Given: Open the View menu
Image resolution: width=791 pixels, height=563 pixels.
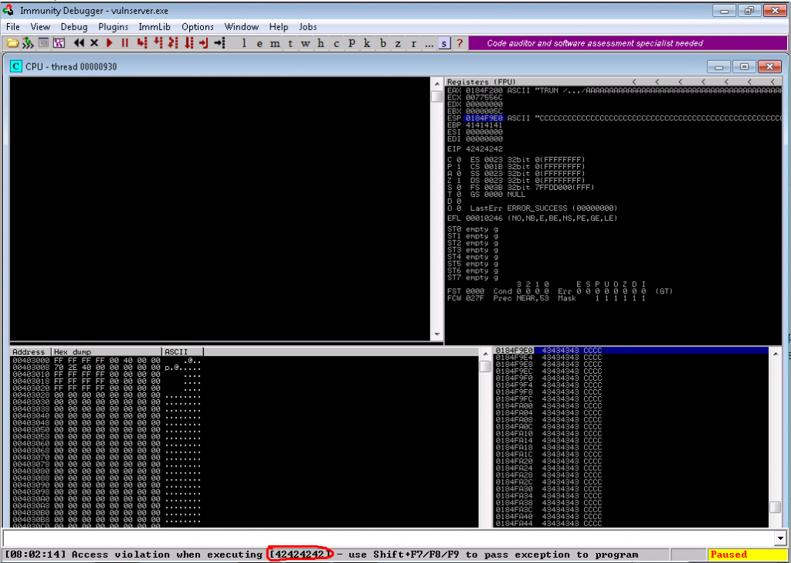Looking at the screenshot, I should 40,27.
